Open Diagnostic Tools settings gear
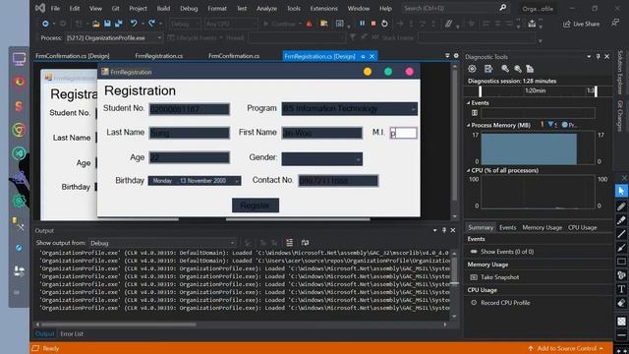This screenshot has width=629, height=354. pyautogui.click(x=472, y=69)
